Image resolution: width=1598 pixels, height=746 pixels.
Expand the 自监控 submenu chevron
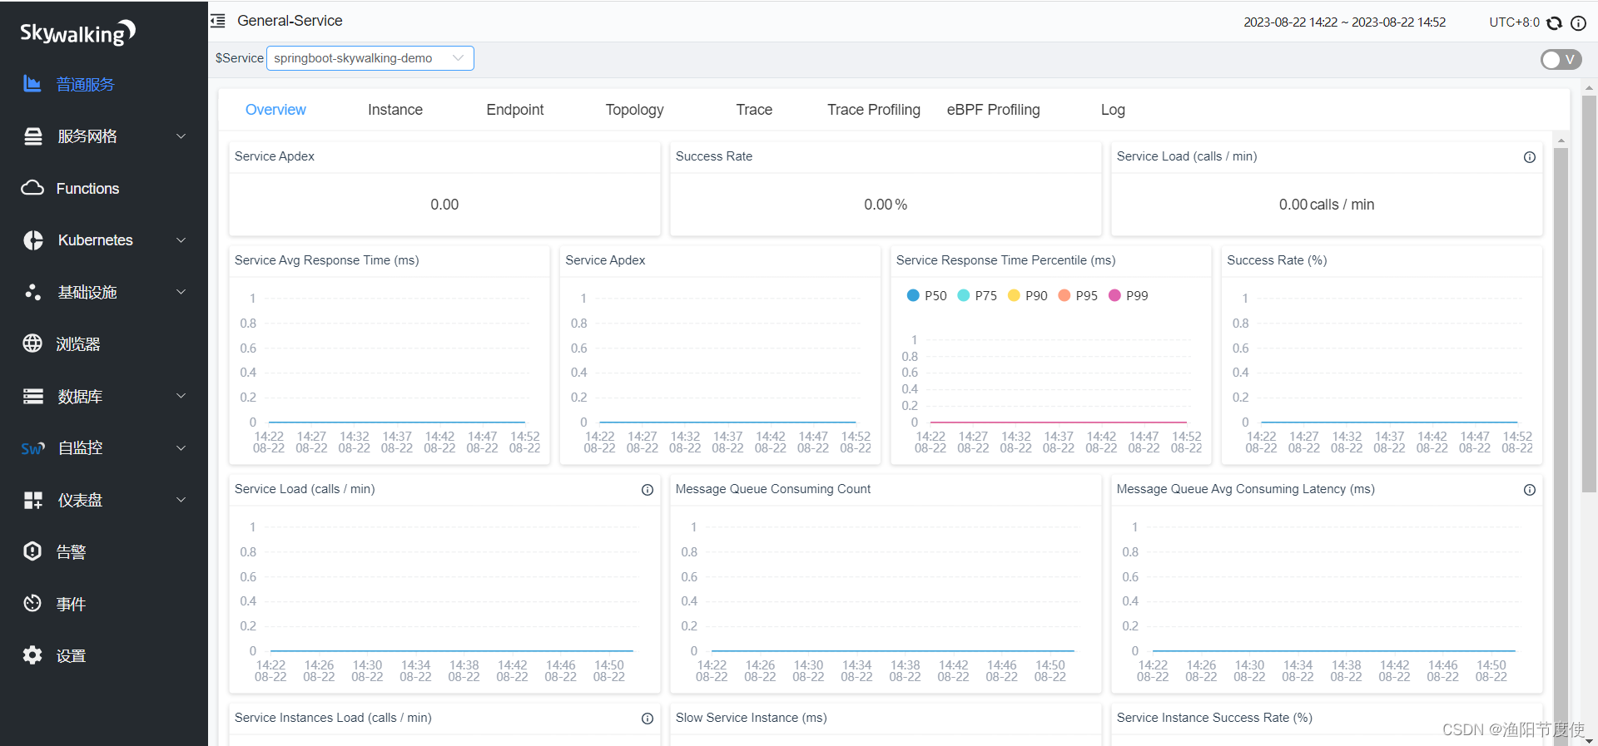181,448
